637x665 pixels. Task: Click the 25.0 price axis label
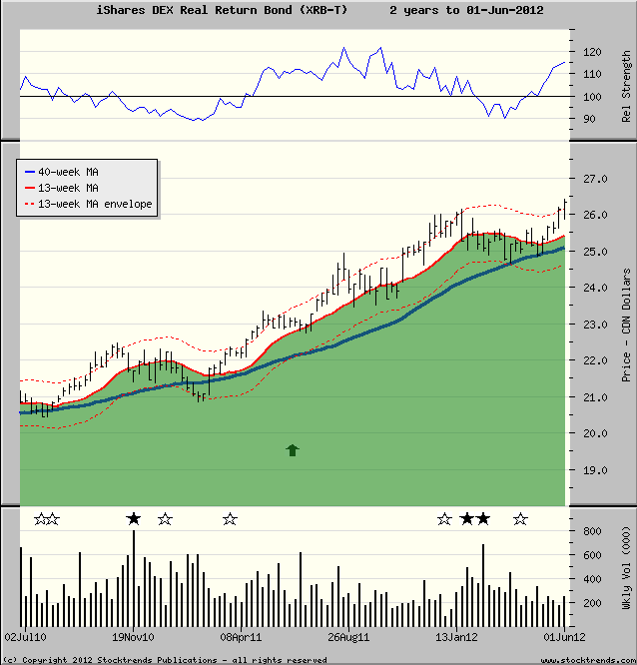(595, 252)
